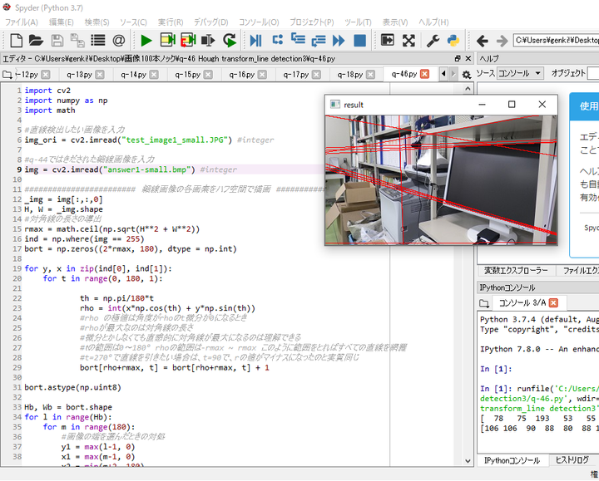Maximize the result image window

(x=512, y=105)
